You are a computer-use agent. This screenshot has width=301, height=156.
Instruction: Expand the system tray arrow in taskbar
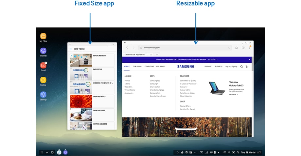click(178, 152)
